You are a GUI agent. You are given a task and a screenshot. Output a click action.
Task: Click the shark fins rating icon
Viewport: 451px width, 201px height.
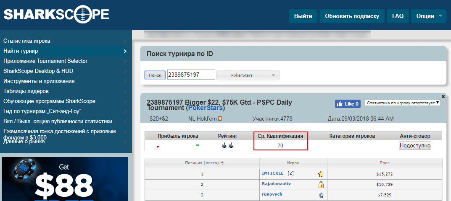228,145
